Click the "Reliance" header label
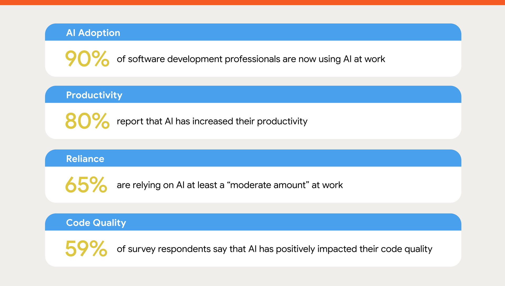Viewport: 505px width, 286px height. [x=85, y=159]
